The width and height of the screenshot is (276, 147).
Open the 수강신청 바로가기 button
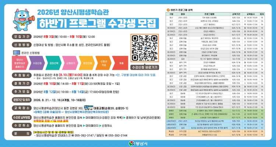(145, 67)
